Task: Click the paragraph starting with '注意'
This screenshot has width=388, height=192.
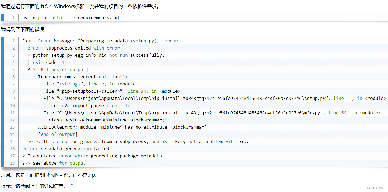Action: [x=49, y=175]
